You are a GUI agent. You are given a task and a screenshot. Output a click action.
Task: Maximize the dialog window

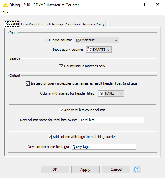click(143, 5)
